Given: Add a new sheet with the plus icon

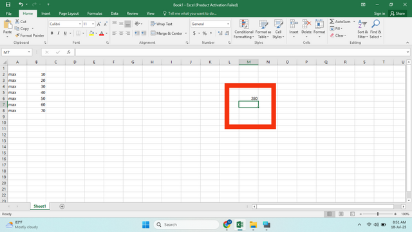Looking at the screenshot, I should 62,206.
